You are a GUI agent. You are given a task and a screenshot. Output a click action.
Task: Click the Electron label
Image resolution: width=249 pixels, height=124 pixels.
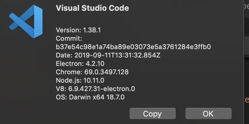68,64
